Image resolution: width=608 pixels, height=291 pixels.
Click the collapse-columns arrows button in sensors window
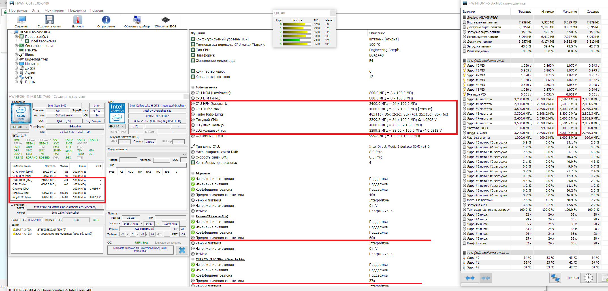(486, 278)
